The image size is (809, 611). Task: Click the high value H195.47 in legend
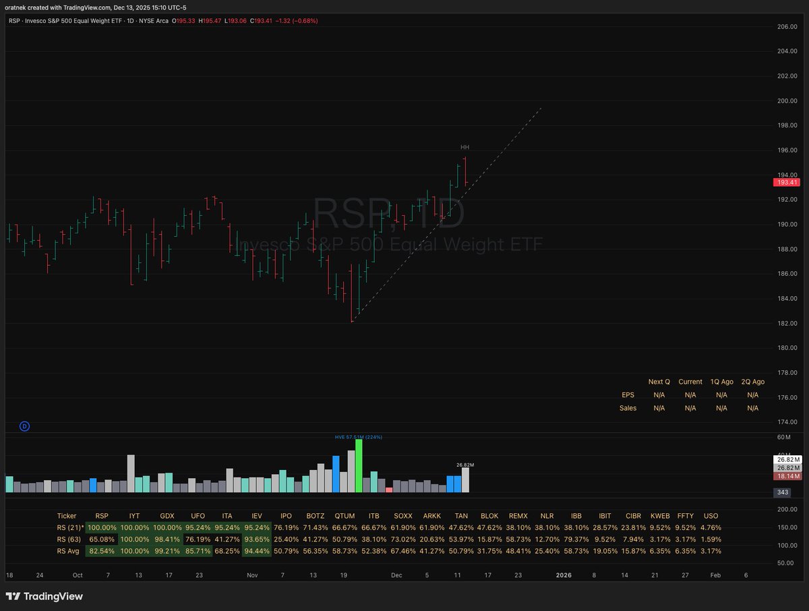click(210, 21)
